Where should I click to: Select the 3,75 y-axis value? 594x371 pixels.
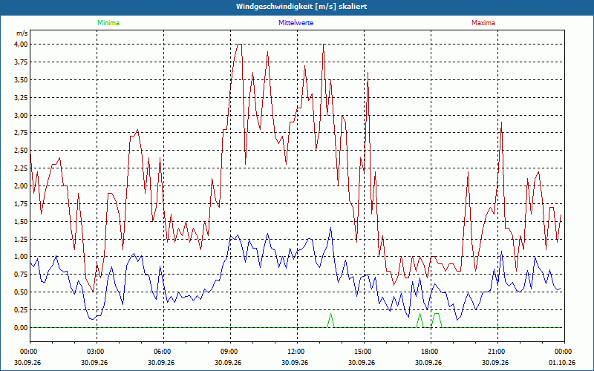coord(21,62)
